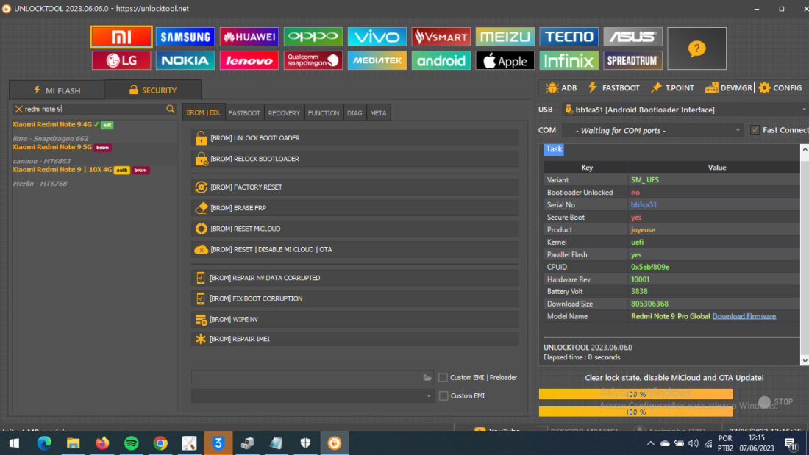The width and height of the screenshot is (809, 455).
Task: Choose the Samsung brand logo
Action: click(x=185, y=37)
